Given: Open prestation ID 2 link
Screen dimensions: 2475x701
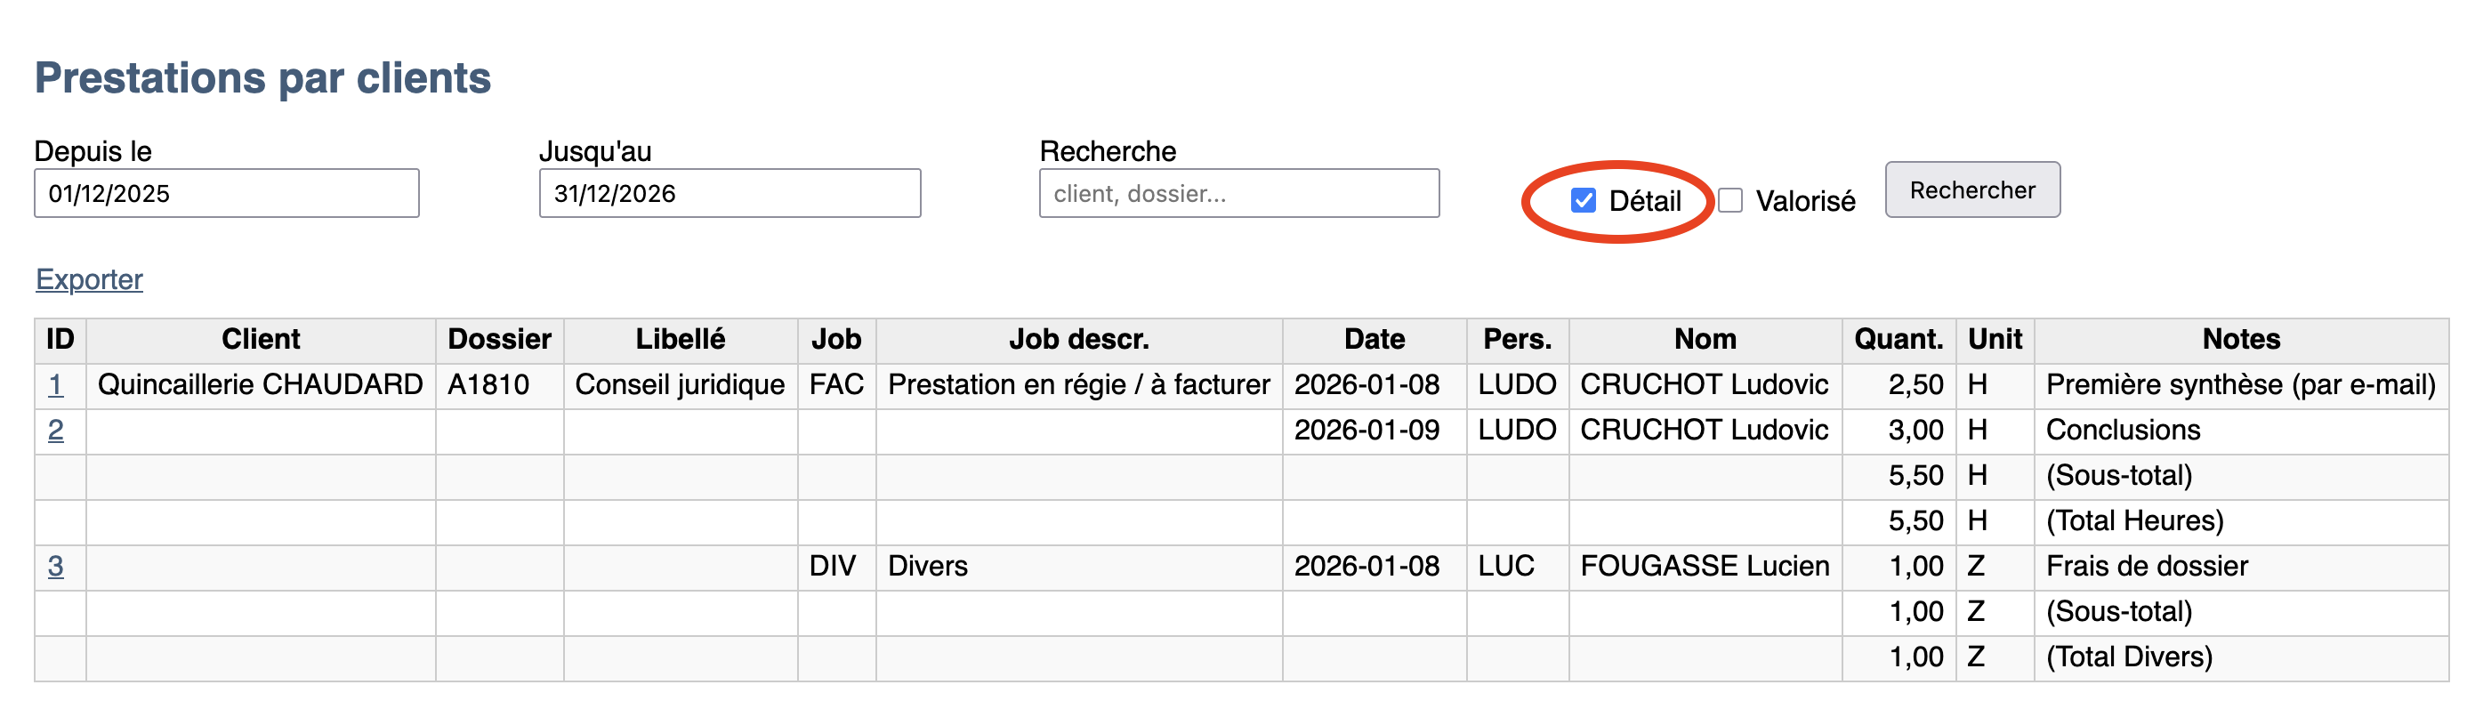Looking at the screenshot, I should [56, 431].
